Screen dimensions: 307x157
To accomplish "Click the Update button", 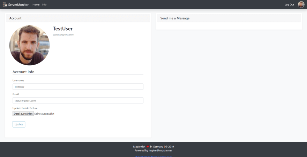I will click(x=19, y=124).
